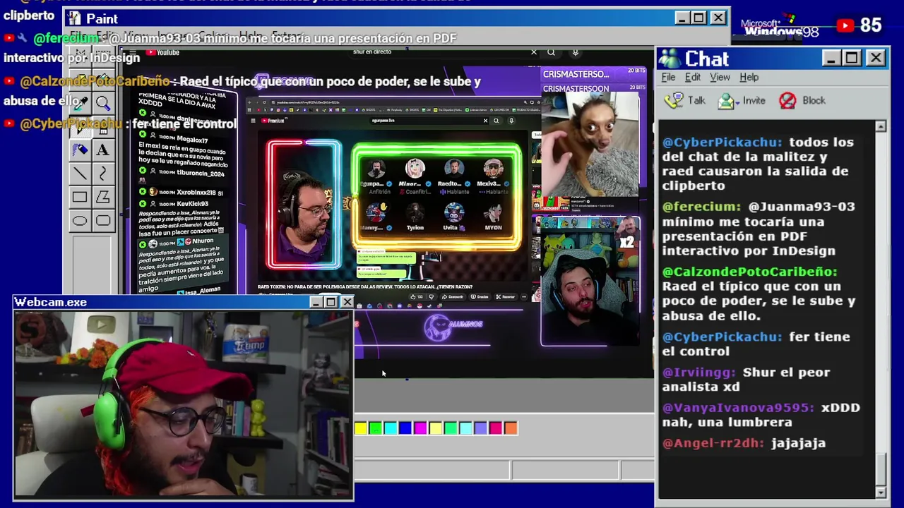Click the search magnifier in the YouTube bar
The height and width of the screenshot is (508, 904).
pyautogui.click(x=551, y=52)
